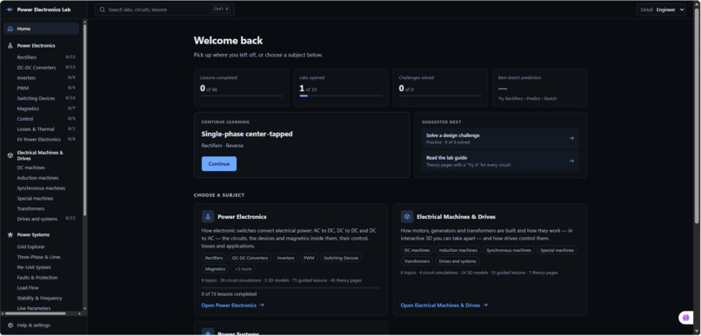The image size is (701, 336).
Task: Click the arrow after Open Electrical Machines & Drives
Action: tap(485, 306)
